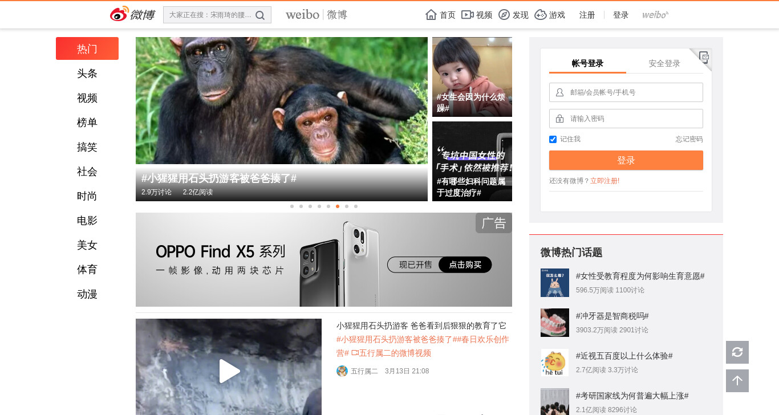
Task: Click 注册 in the top navigation
Action: (x=587, y=15)
